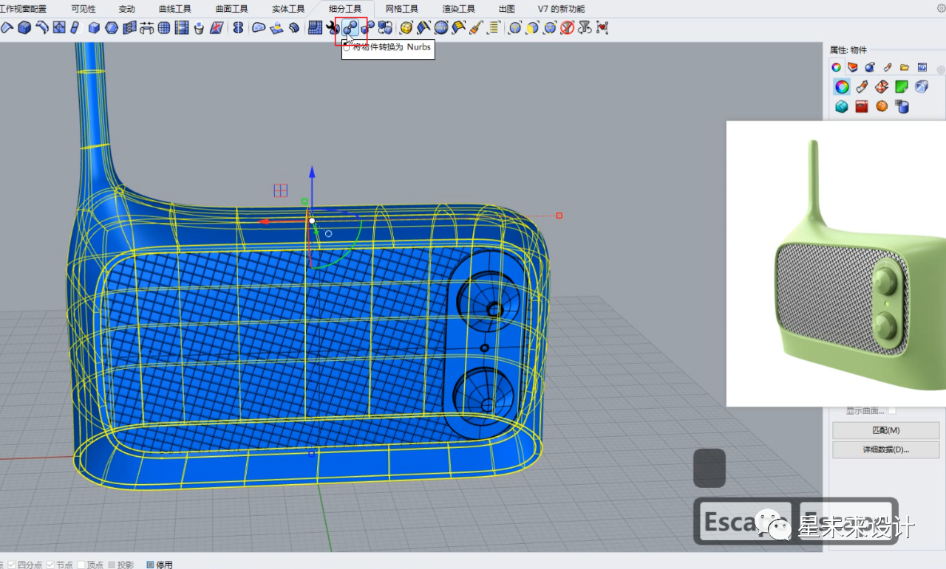Open the folder icon tab in properties panel

pos(905,67)
